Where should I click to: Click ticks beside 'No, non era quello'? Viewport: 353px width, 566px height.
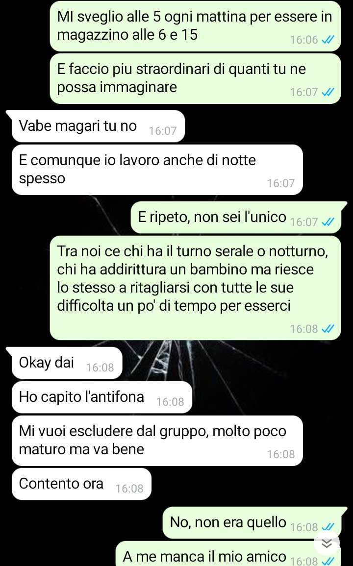[328, 527]
